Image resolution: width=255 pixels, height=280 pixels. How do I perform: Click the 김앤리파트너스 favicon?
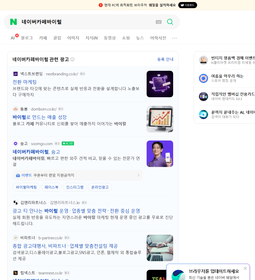16,203
